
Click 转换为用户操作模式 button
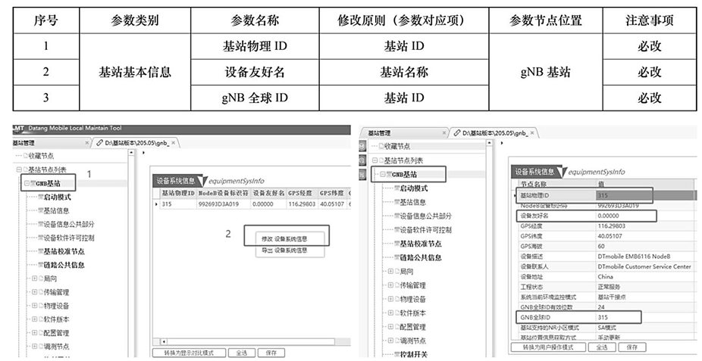(x=548, y=347)
